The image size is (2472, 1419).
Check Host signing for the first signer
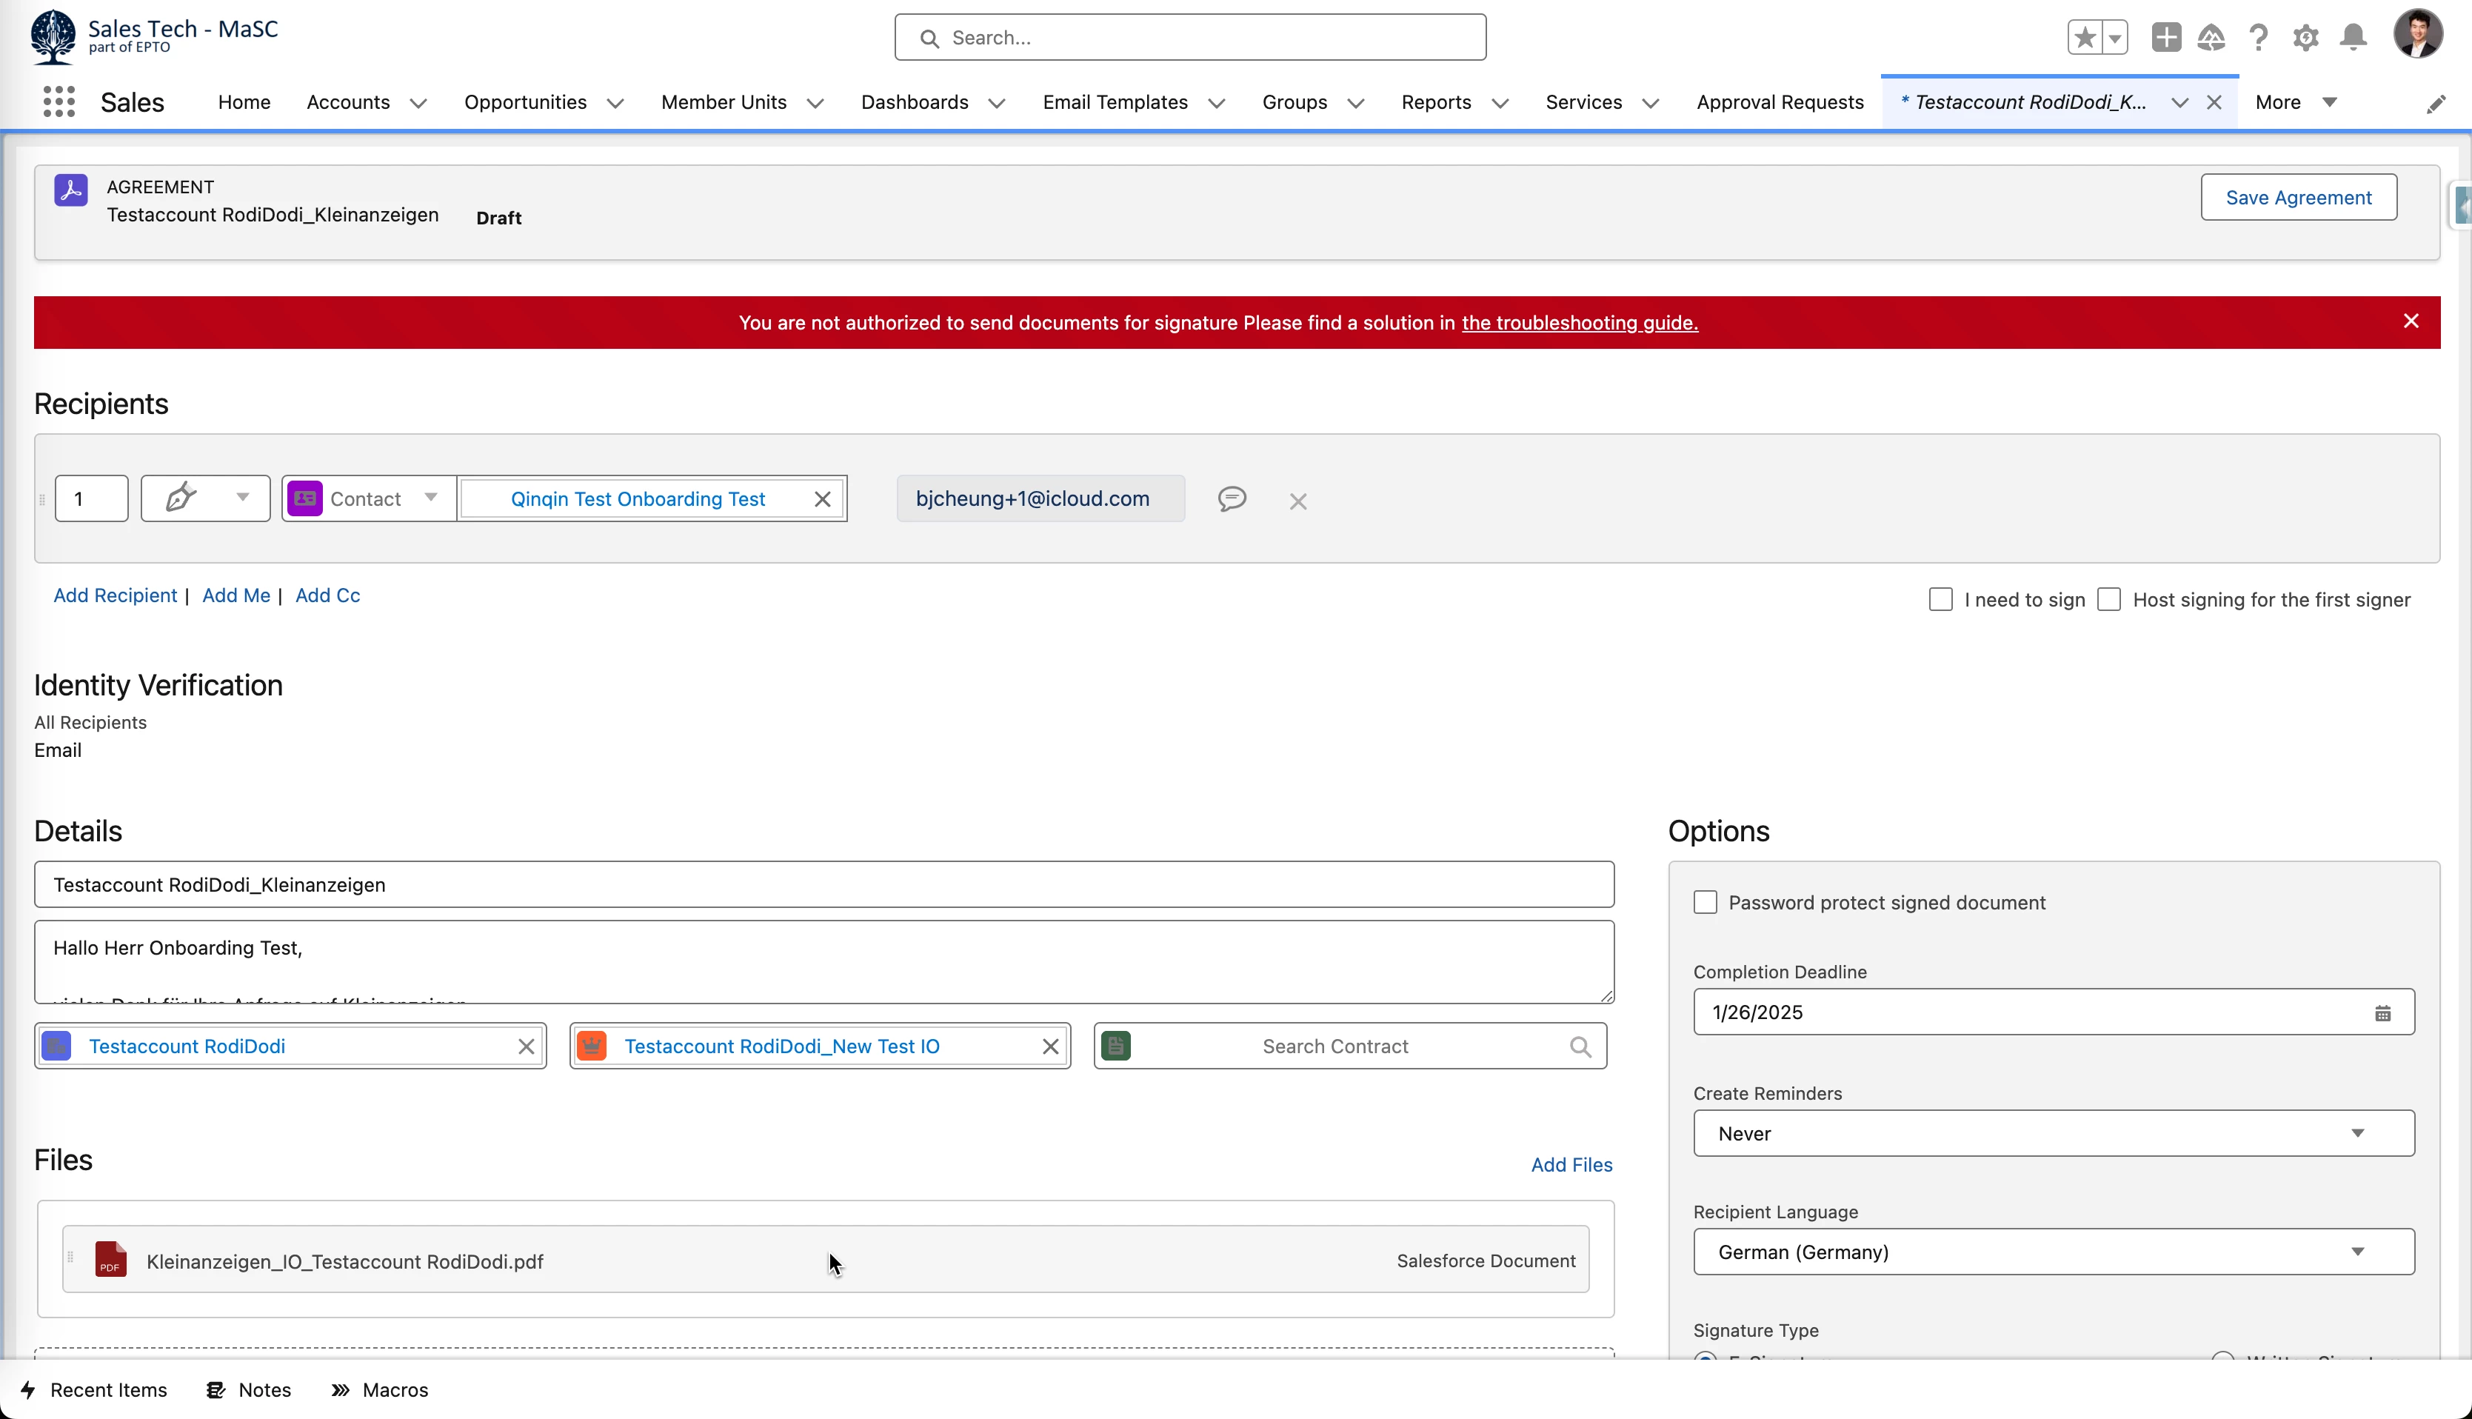(2108, 599)
